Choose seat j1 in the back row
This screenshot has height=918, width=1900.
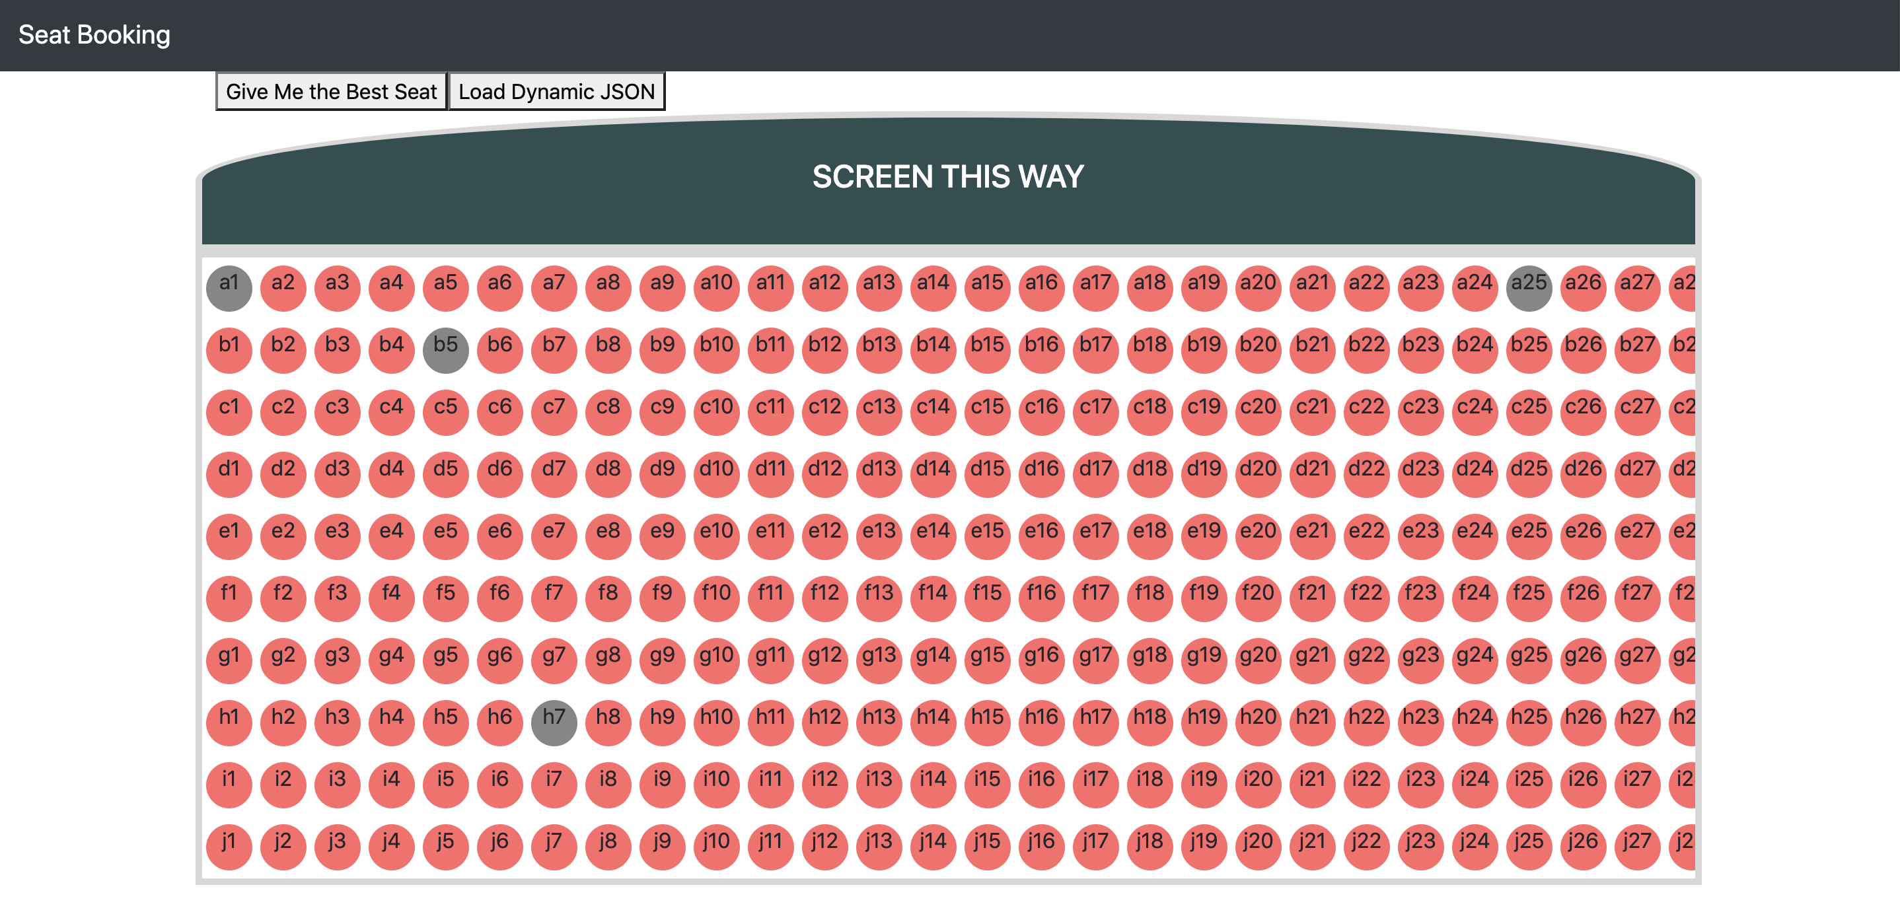(x=229, y=846)
